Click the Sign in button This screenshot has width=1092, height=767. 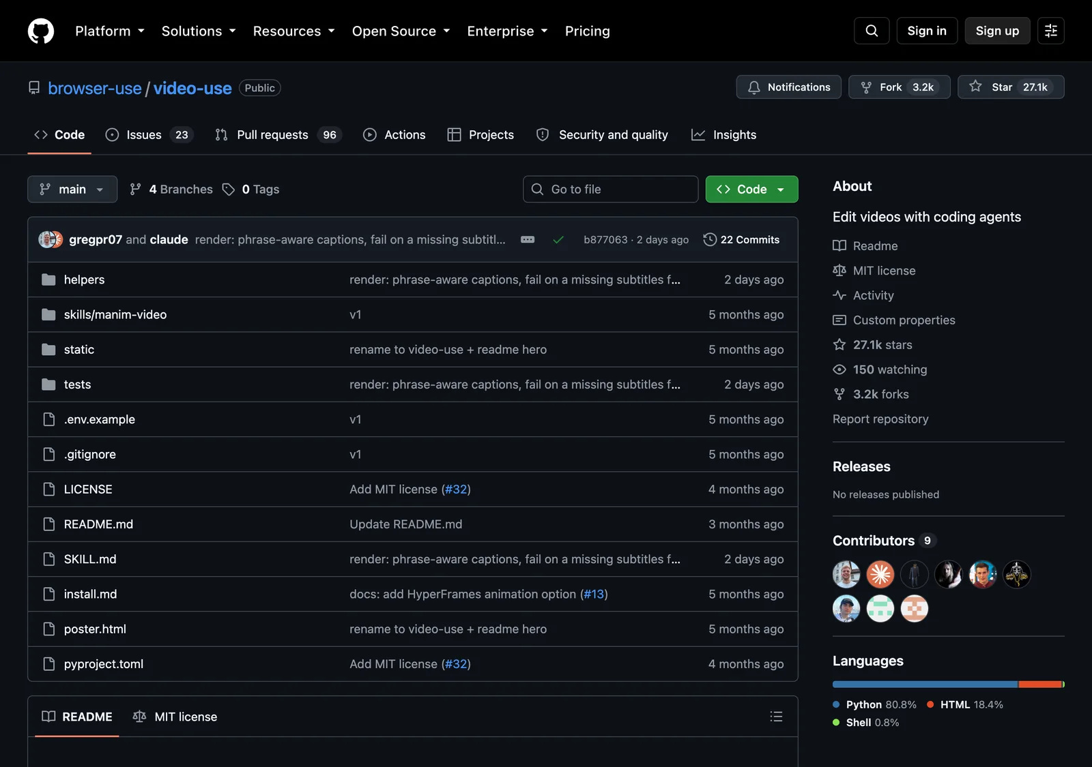tap(927, 31)
